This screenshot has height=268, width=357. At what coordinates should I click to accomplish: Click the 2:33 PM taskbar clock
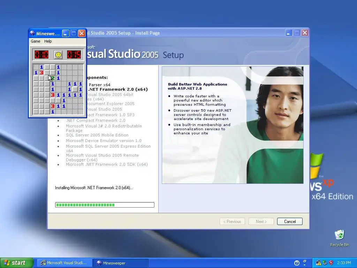pos(344,263)
